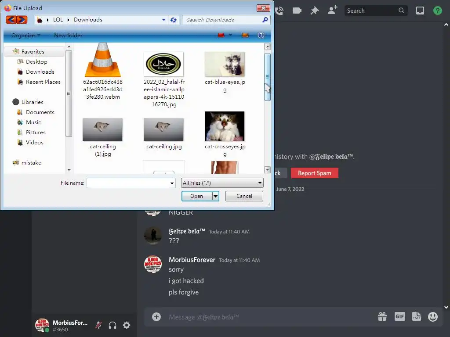Select the 62ac6016dc438 webm file
Screen dimensions: 450x337
(103, 72)
